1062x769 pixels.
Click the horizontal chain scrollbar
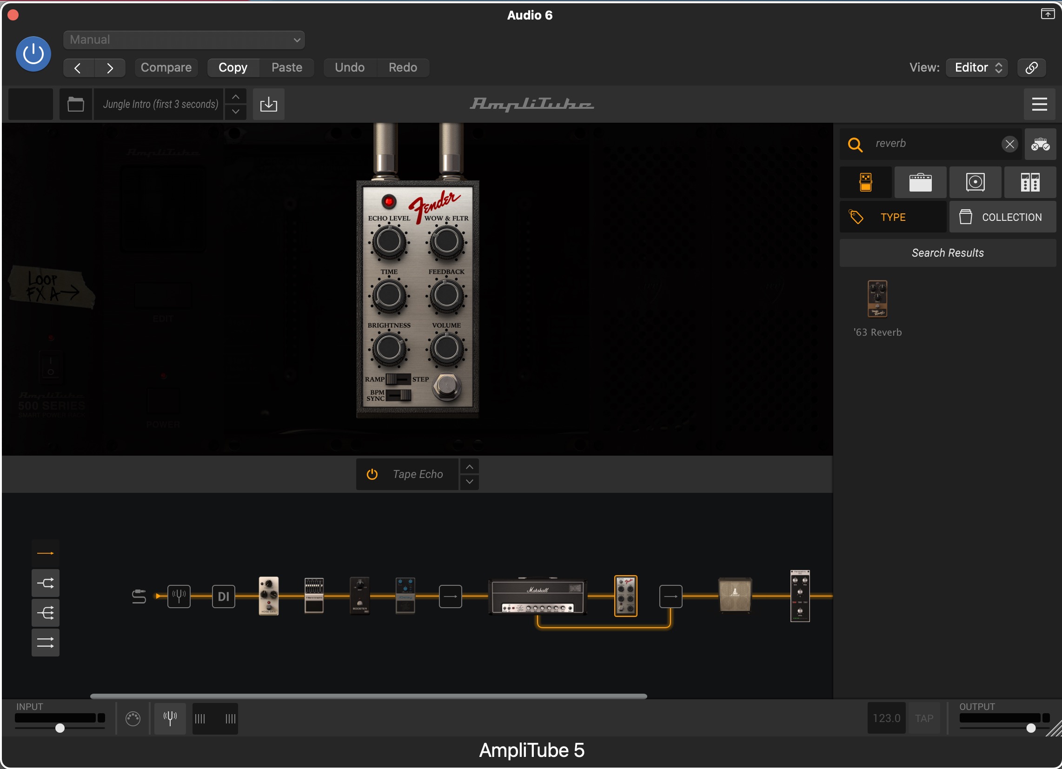click(x=369, y=697)
